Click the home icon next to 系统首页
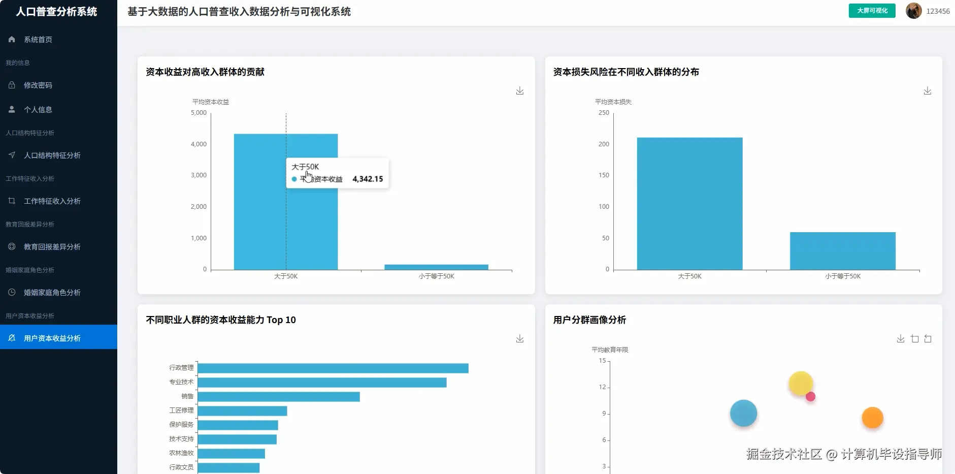This screenshot has height=474, width=955. pyautogui.click(x=11, y=39)
